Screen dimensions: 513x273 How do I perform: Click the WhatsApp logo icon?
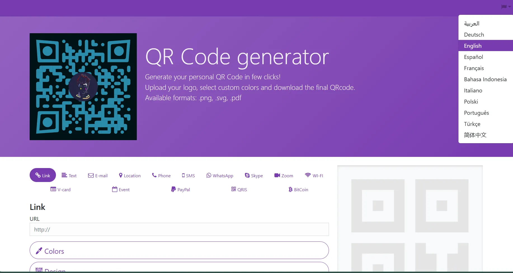pos(209,175)
